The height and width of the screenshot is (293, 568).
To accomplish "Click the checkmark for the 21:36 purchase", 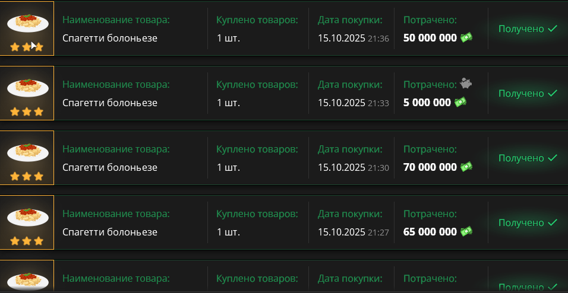I will tap(553, 28).
